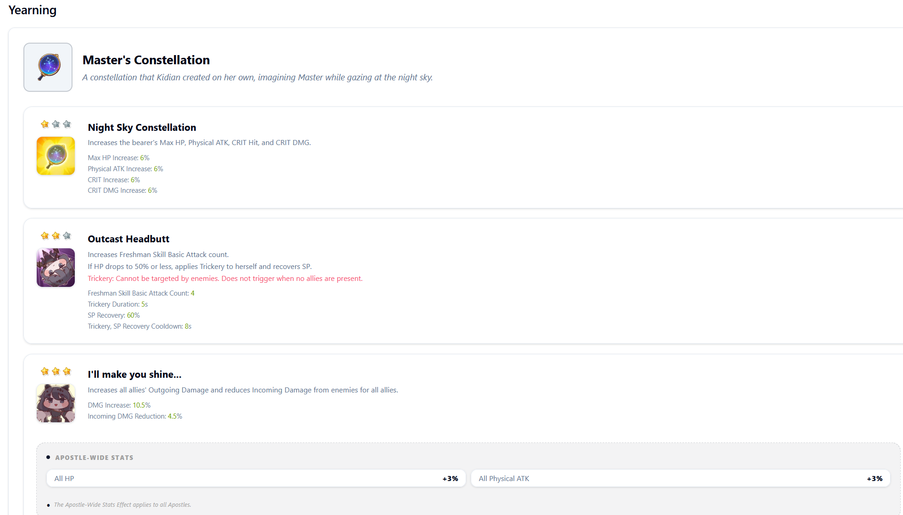The image size is (903, 515).
Task: Click the "SP Recovery: 60%" line
Action: coord(114,315)
